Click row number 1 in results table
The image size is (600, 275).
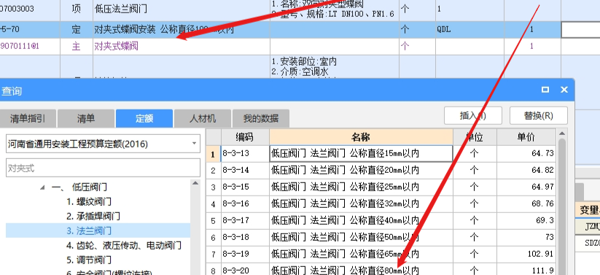(x=213, y=154)
